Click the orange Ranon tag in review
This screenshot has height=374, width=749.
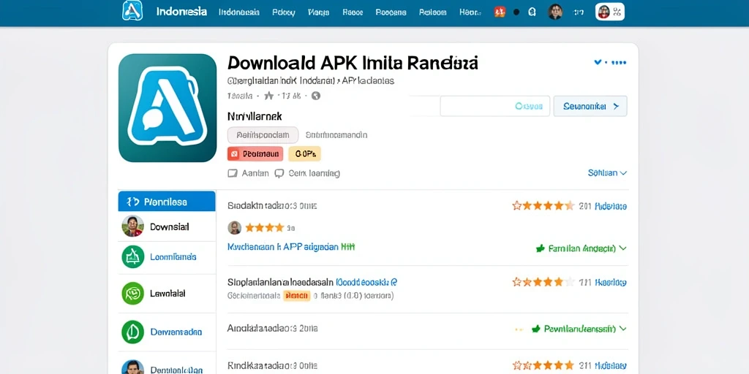point(296,296)
